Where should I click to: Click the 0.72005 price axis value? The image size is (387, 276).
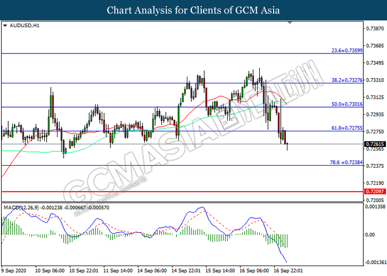point(375,200)
